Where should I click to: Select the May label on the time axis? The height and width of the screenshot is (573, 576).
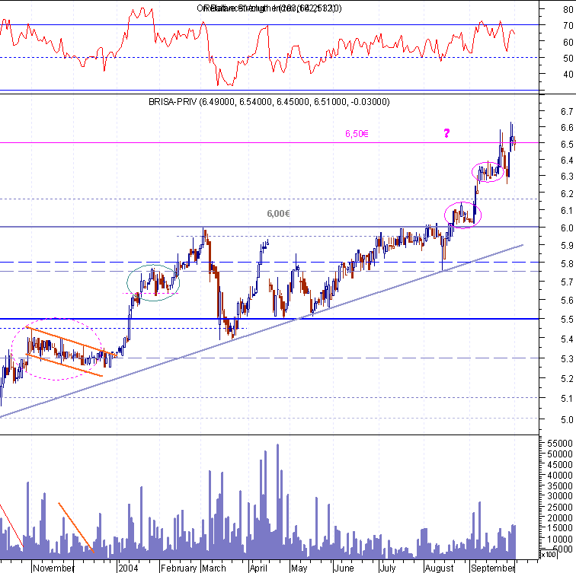point(299,568)
